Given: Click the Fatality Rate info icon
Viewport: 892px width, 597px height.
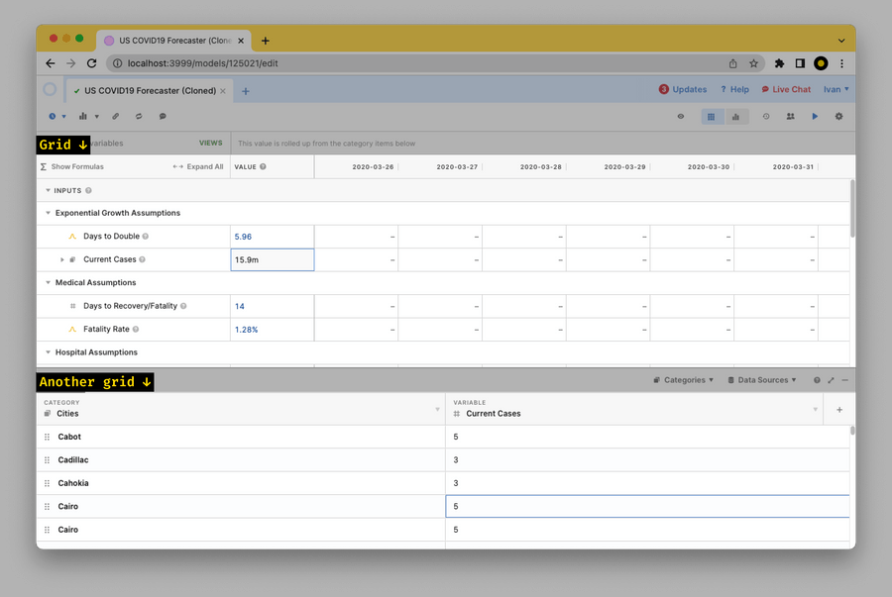Looking at the screenshot, I should pyautogui.click(x=136, y=330).
